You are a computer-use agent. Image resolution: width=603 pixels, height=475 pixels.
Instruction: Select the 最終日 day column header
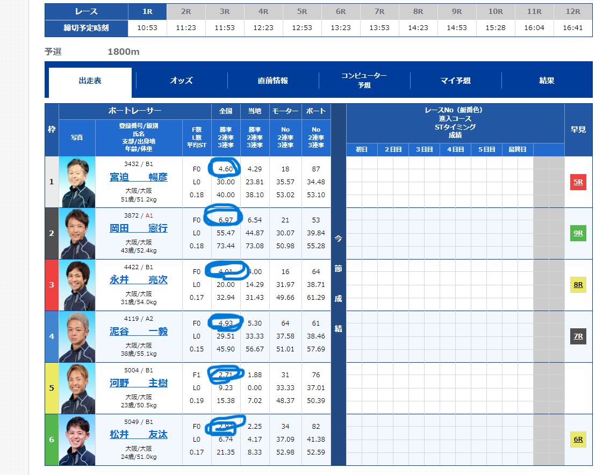tap(517, 150)
